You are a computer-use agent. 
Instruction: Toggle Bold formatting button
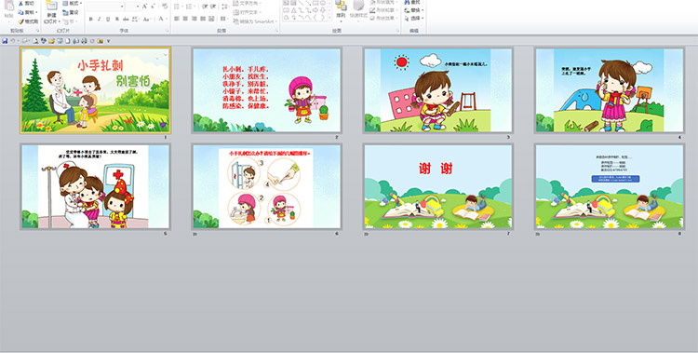pyautogui.click(x=91, y=19)
